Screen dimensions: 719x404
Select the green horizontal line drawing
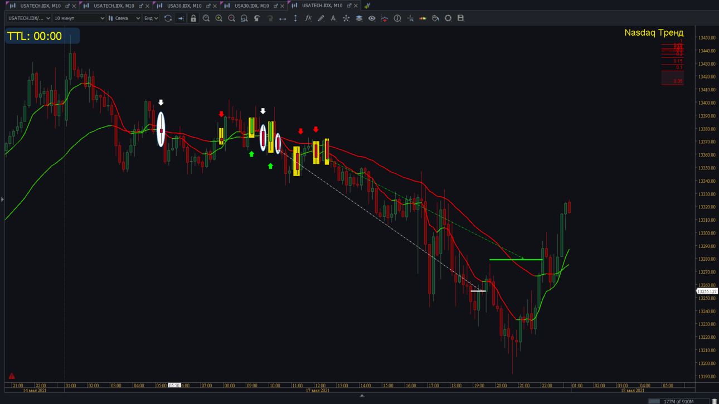point(516,260)
